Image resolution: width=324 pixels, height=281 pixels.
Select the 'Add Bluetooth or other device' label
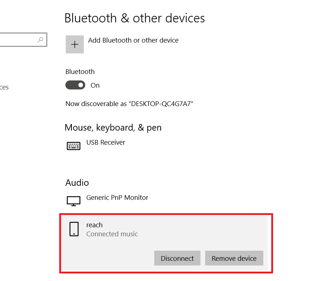(x=133, y=40)
